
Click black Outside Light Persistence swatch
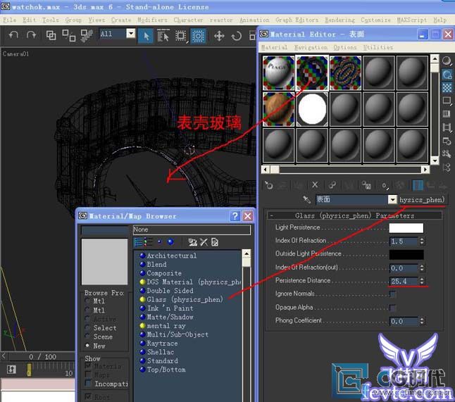[406, 254]
